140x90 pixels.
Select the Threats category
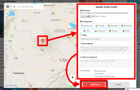pyautogui.click(x=100, y=26)
